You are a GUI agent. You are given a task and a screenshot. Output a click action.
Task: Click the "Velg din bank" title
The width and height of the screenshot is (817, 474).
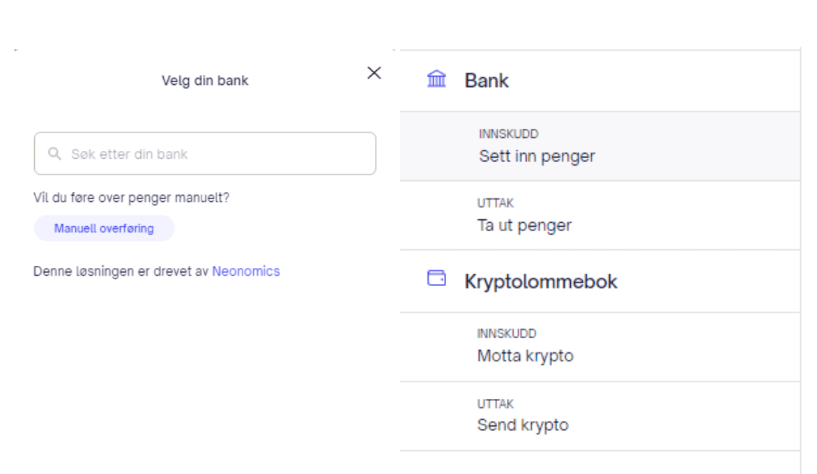pos(205,81)
